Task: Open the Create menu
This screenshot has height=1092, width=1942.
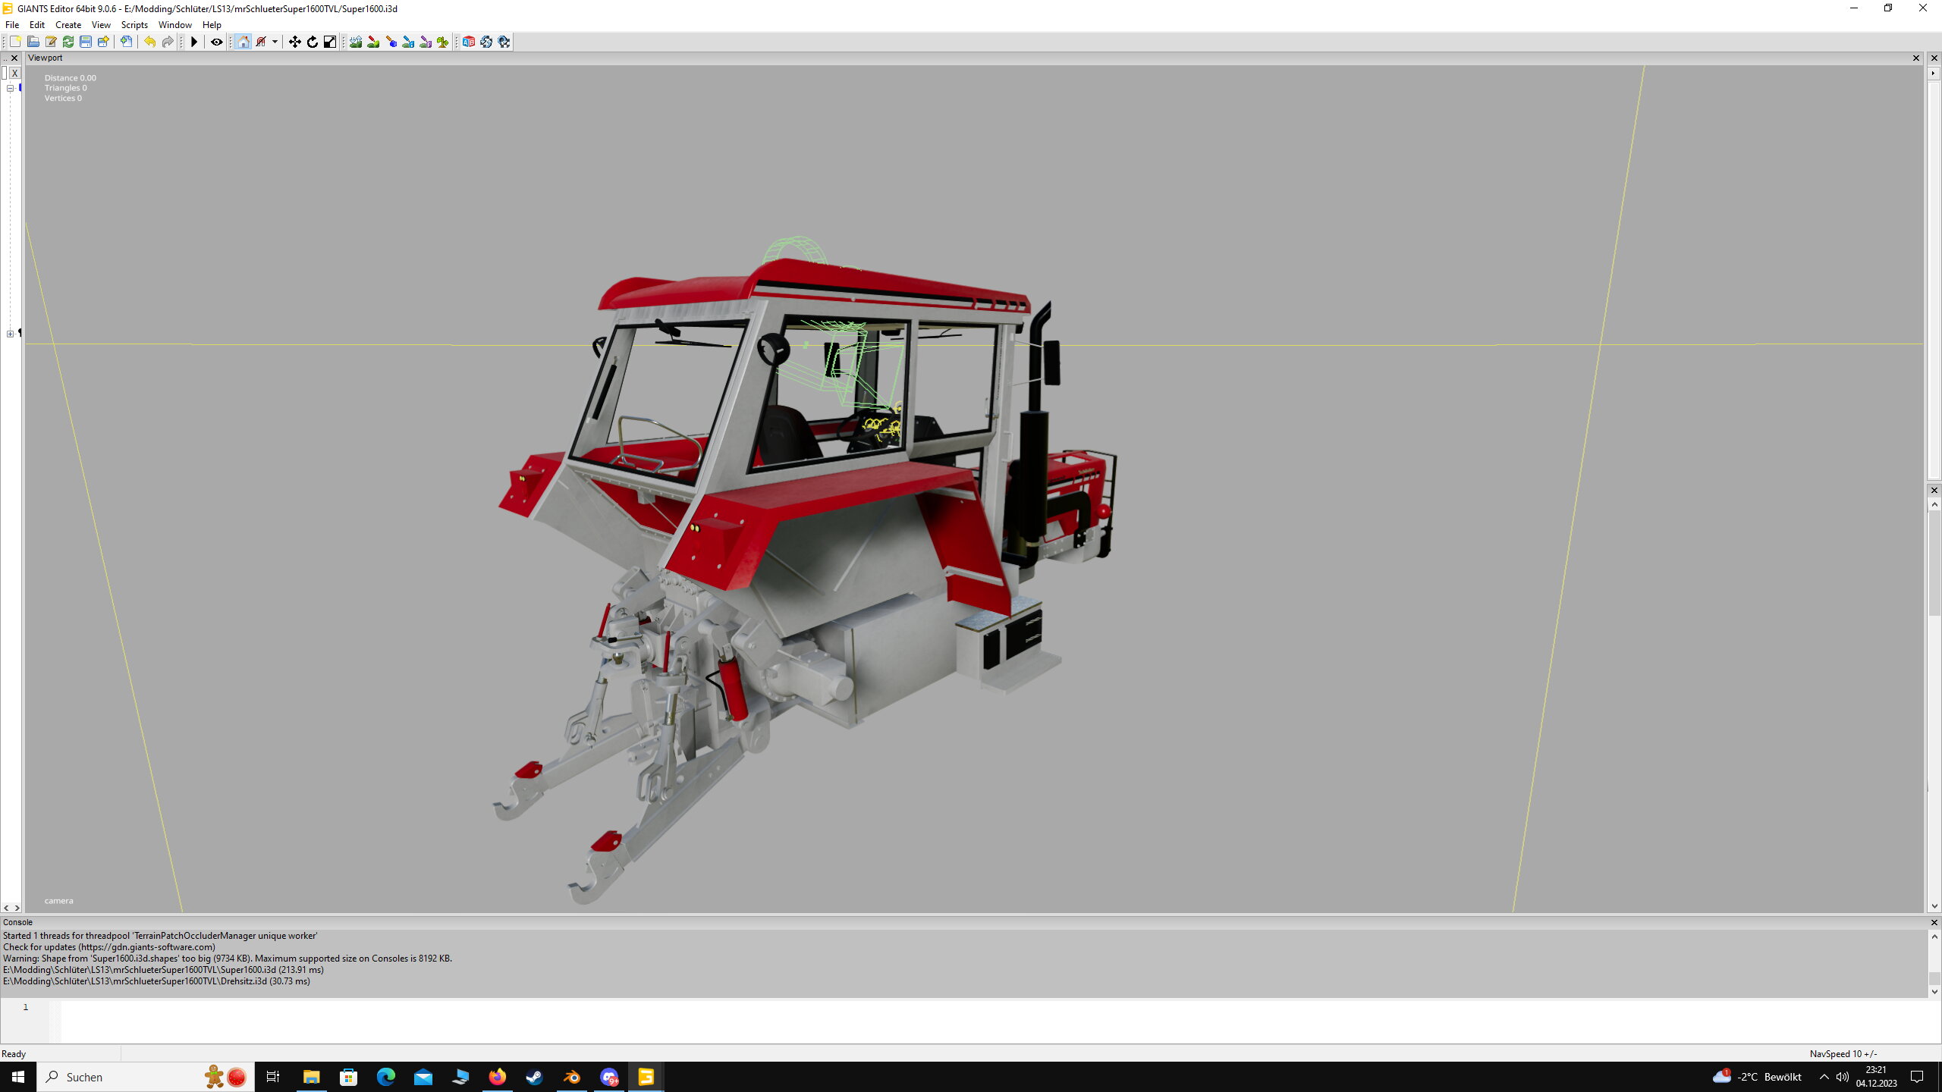Action: [68, 25]
